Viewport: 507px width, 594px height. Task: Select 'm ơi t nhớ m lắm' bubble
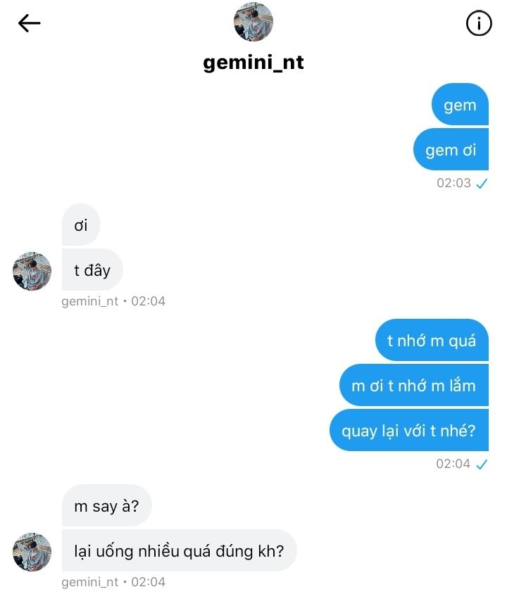414,385
